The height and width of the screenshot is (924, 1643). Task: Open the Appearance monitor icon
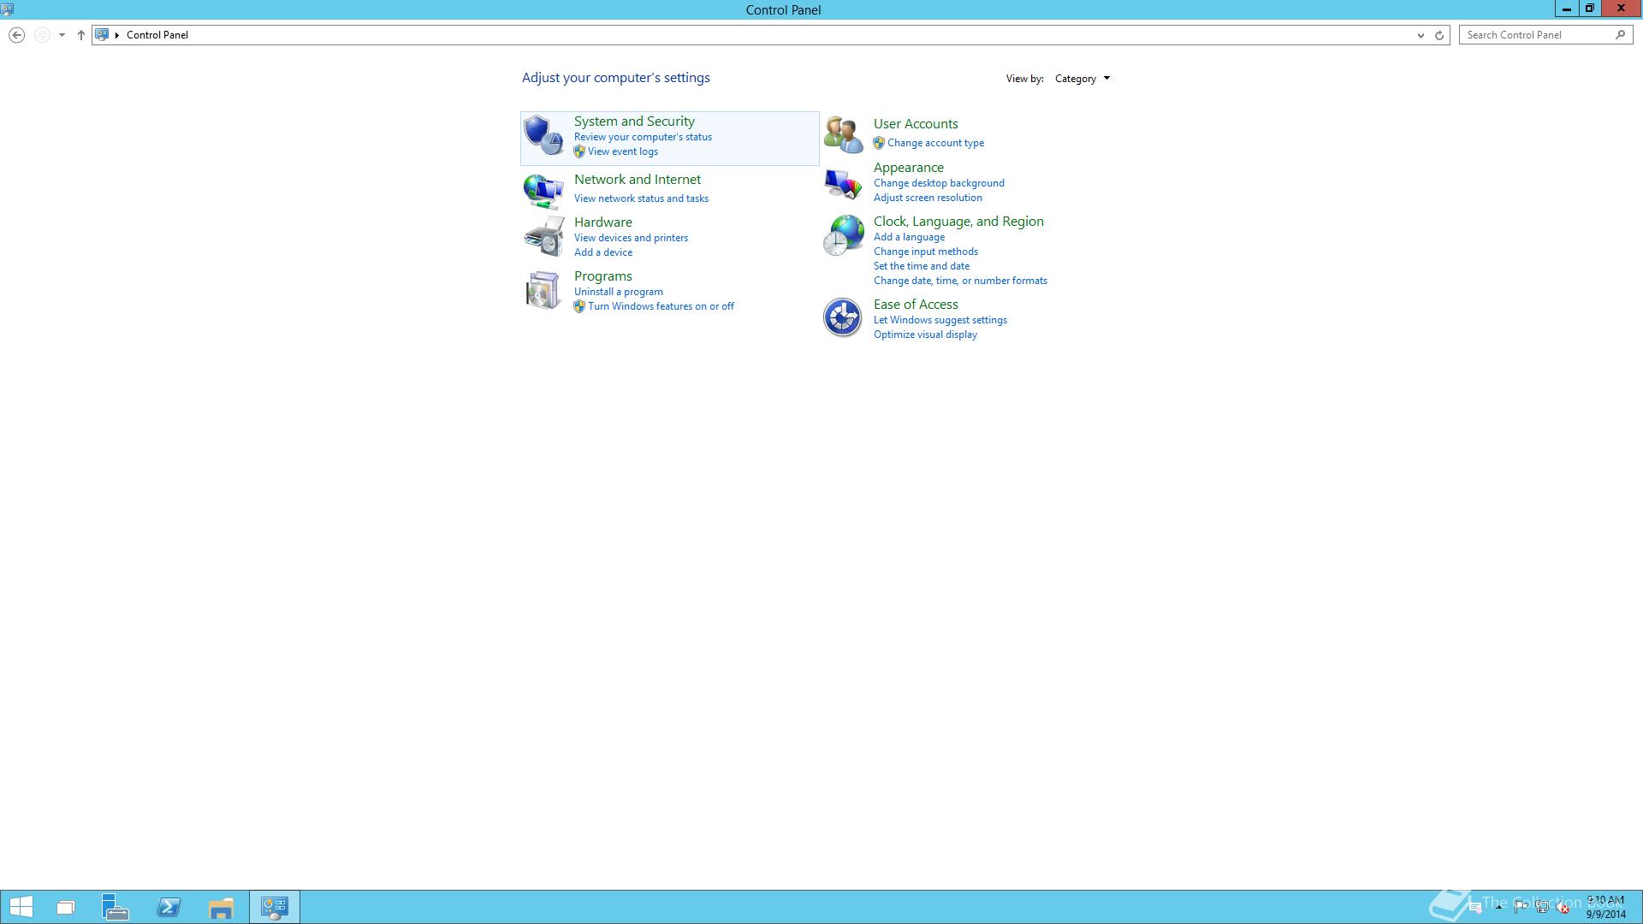pyautogui.click(x=843, y=182)
